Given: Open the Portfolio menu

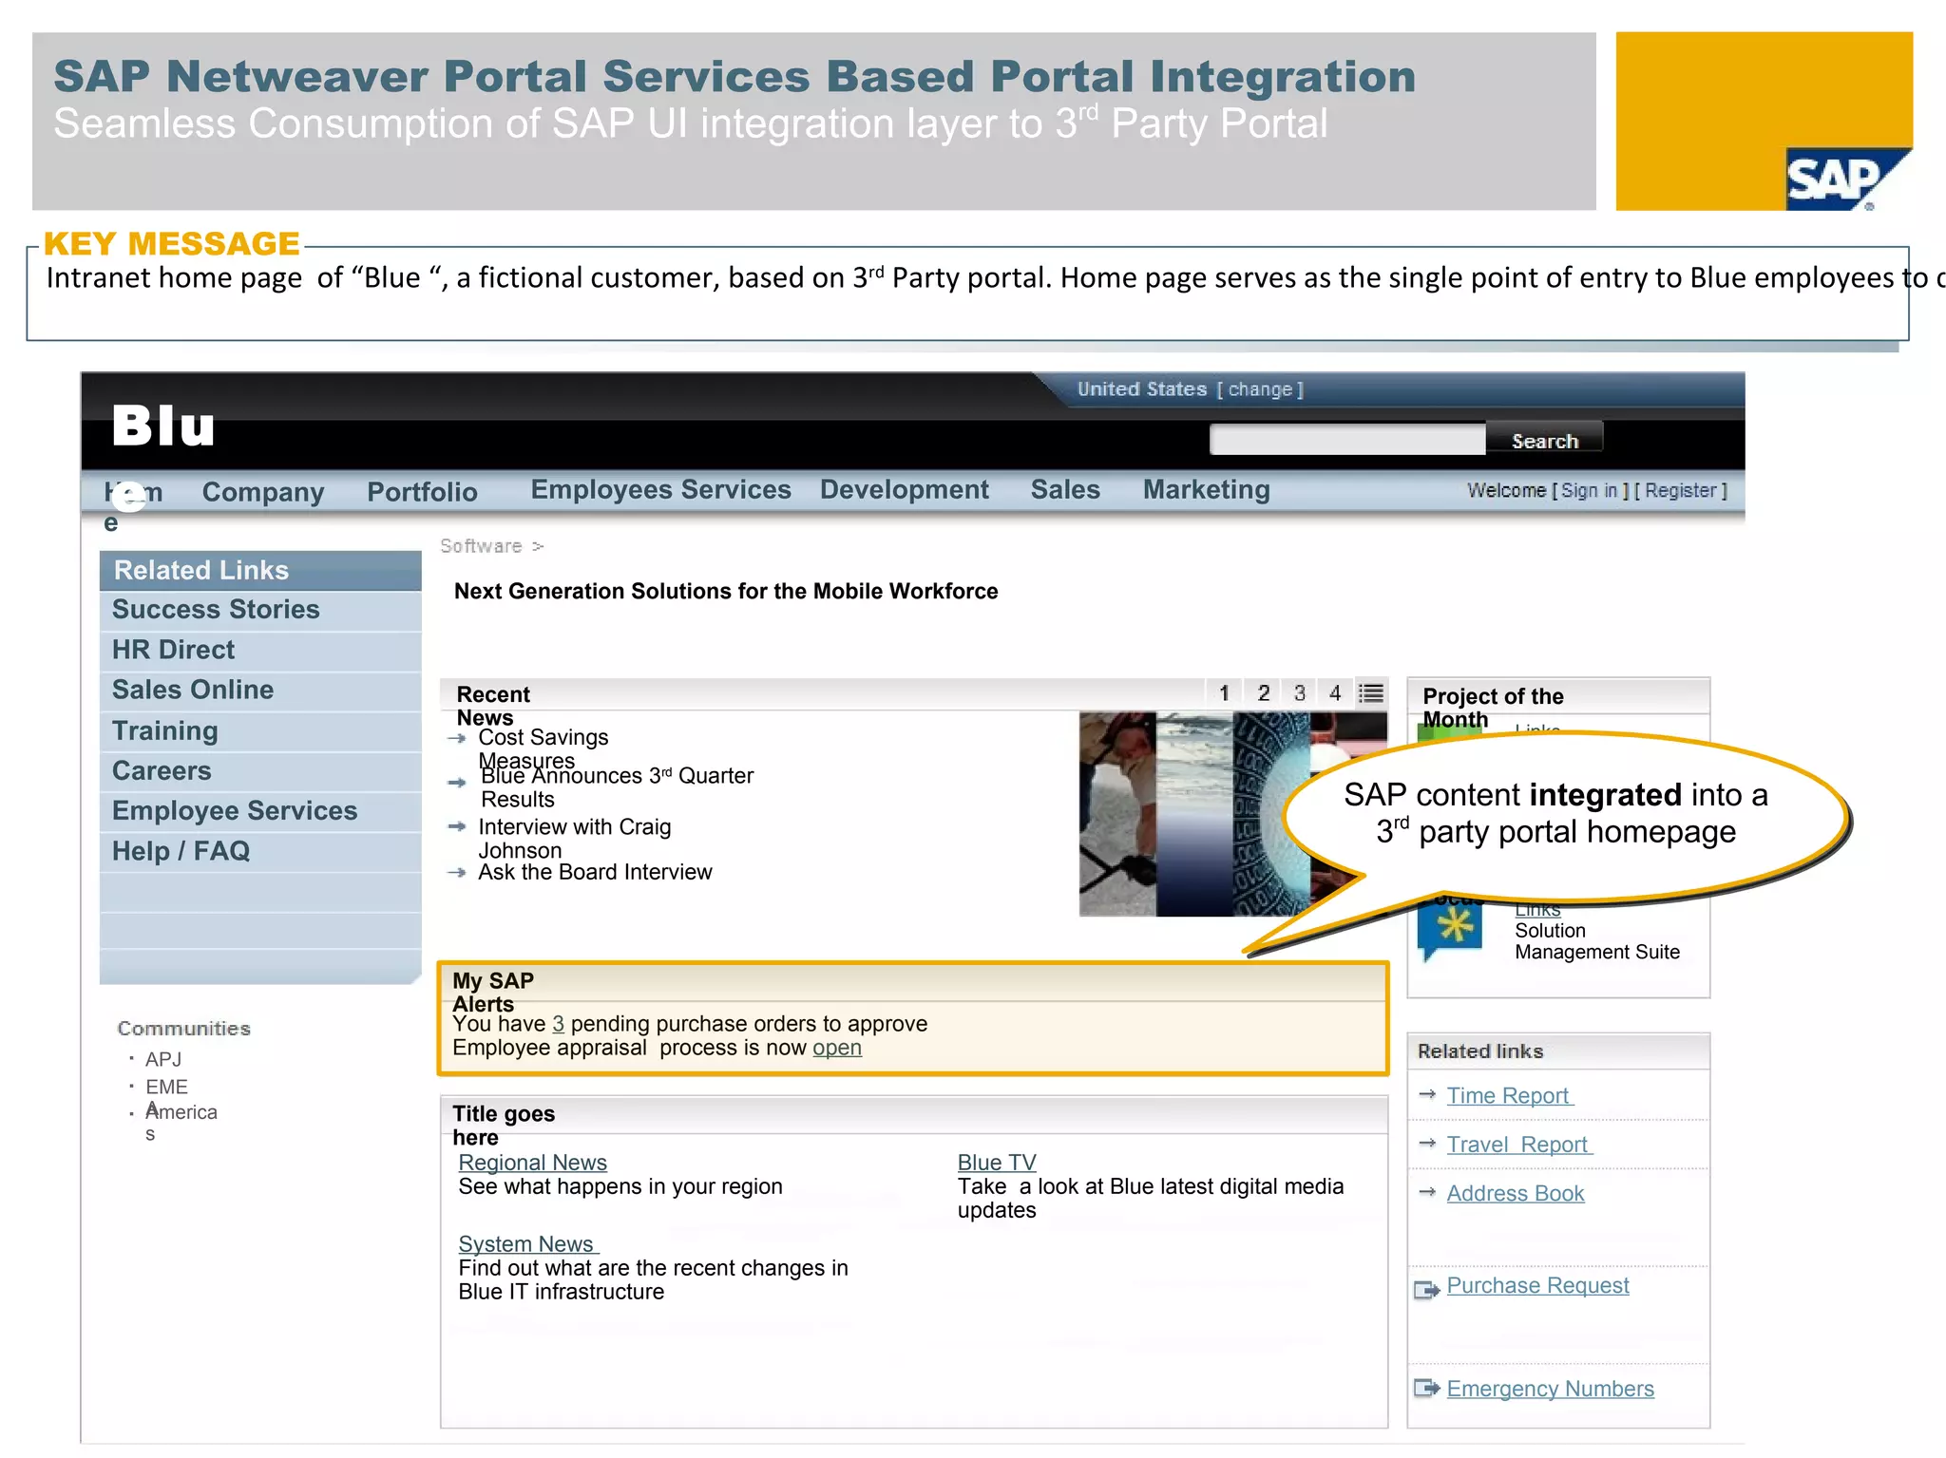Looking at the screenshot, I should (422, 492).
